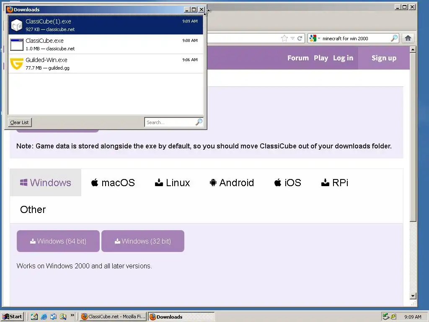Expand the quick launch overflow chevron
Image resolution: width=429 pixels, height=322 pixels.
72,315
